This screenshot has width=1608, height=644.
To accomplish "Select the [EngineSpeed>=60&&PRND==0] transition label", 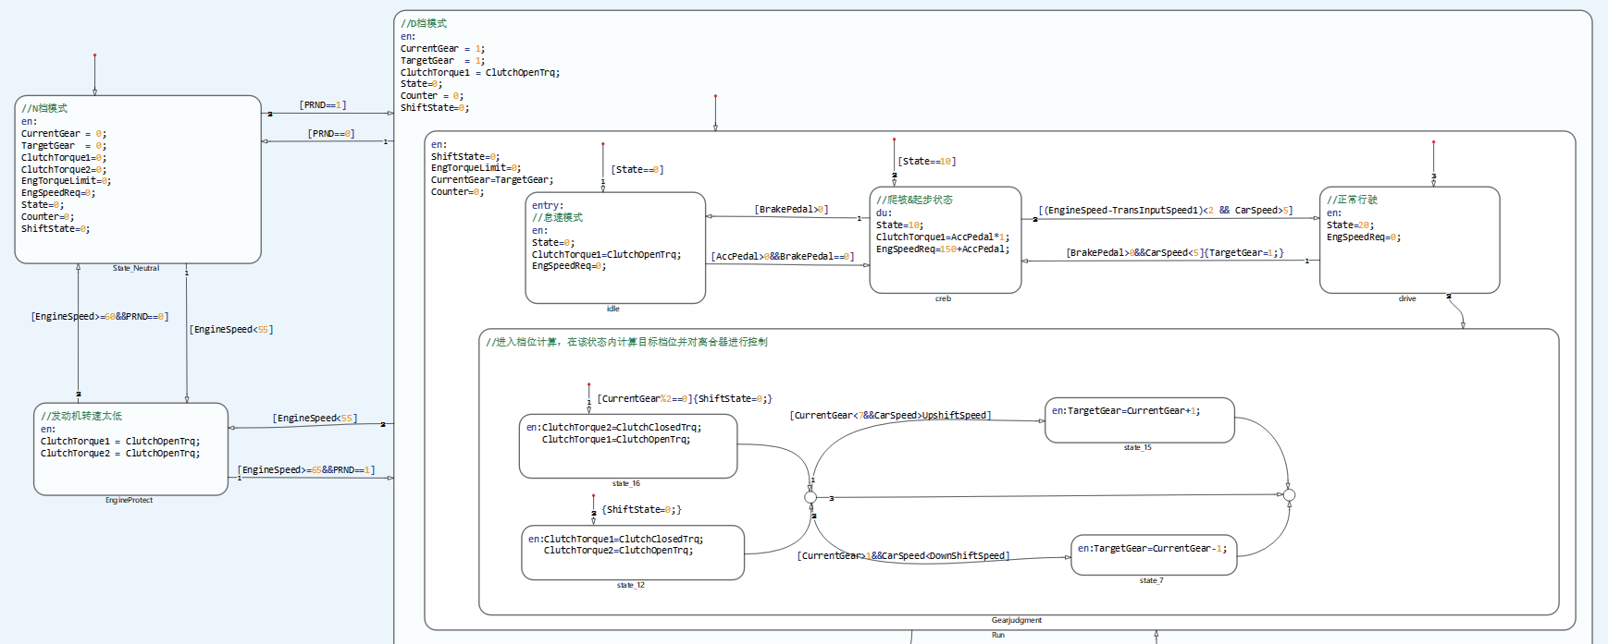I will 100,317.
